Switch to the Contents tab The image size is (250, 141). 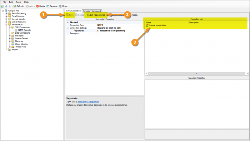[x=87, y=11]
